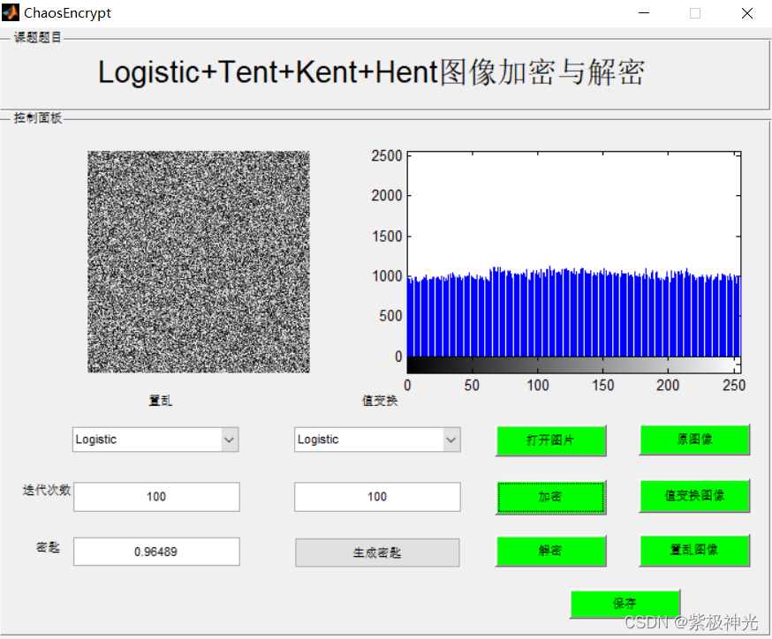Viewport: 772px width, 639px height.
Task: Click the 置乱 iteration count field
Action: coord(156,496)
